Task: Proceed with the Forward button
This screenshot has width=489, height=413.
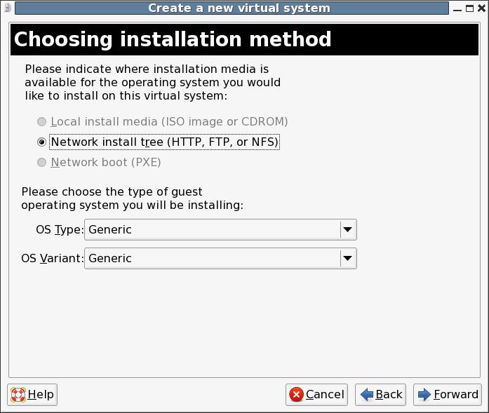Action: [448, 395]
